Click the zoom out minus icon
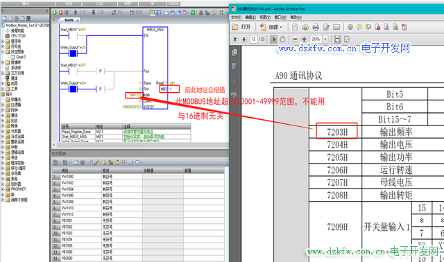The image size is (444, 262). coord(295,39)
